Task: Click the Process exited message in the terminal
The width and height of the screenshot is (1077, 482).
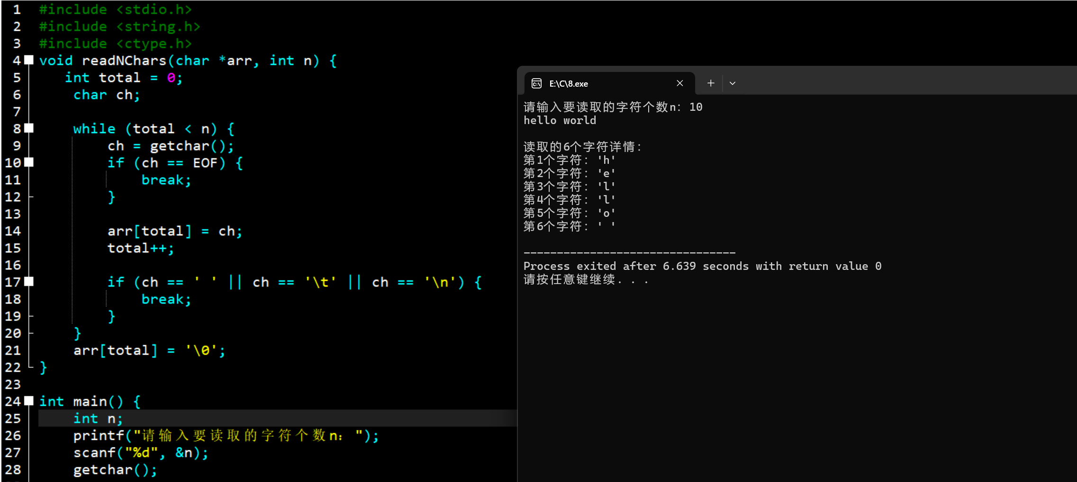Action: (701, 266)
